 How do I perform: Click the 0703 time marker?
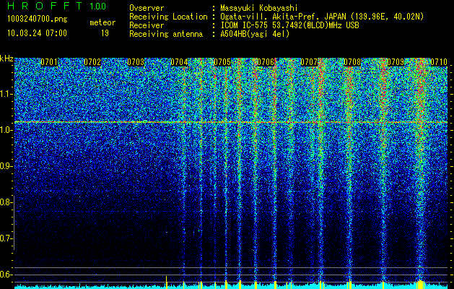[136, 62]
